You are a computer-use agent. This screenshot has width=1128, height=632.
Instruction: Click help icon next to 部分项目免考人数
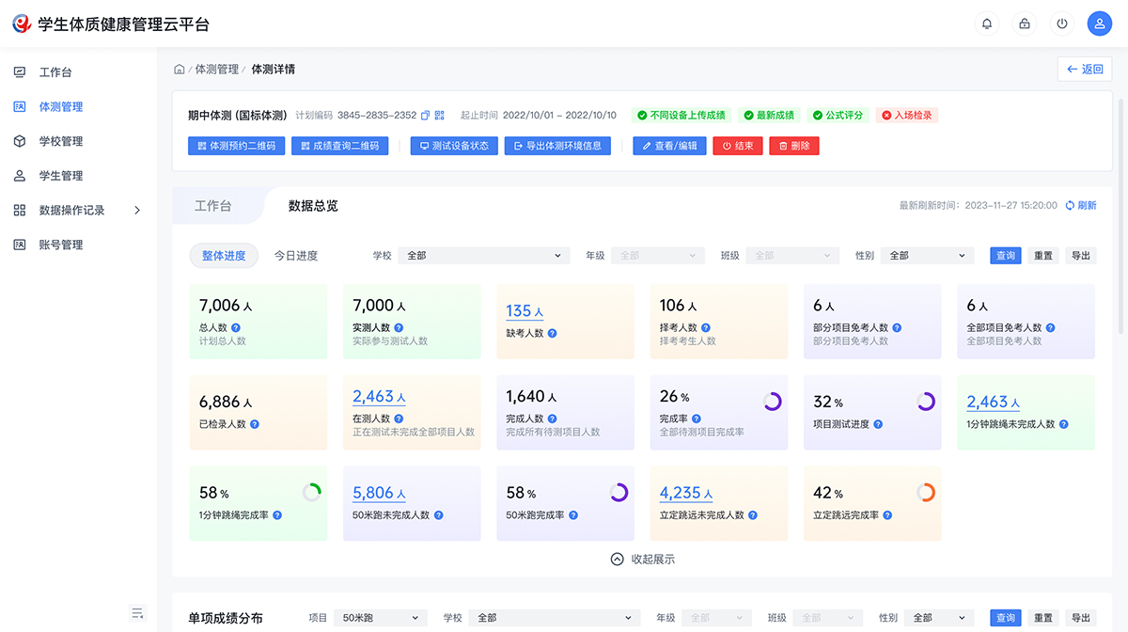(897, 328)
